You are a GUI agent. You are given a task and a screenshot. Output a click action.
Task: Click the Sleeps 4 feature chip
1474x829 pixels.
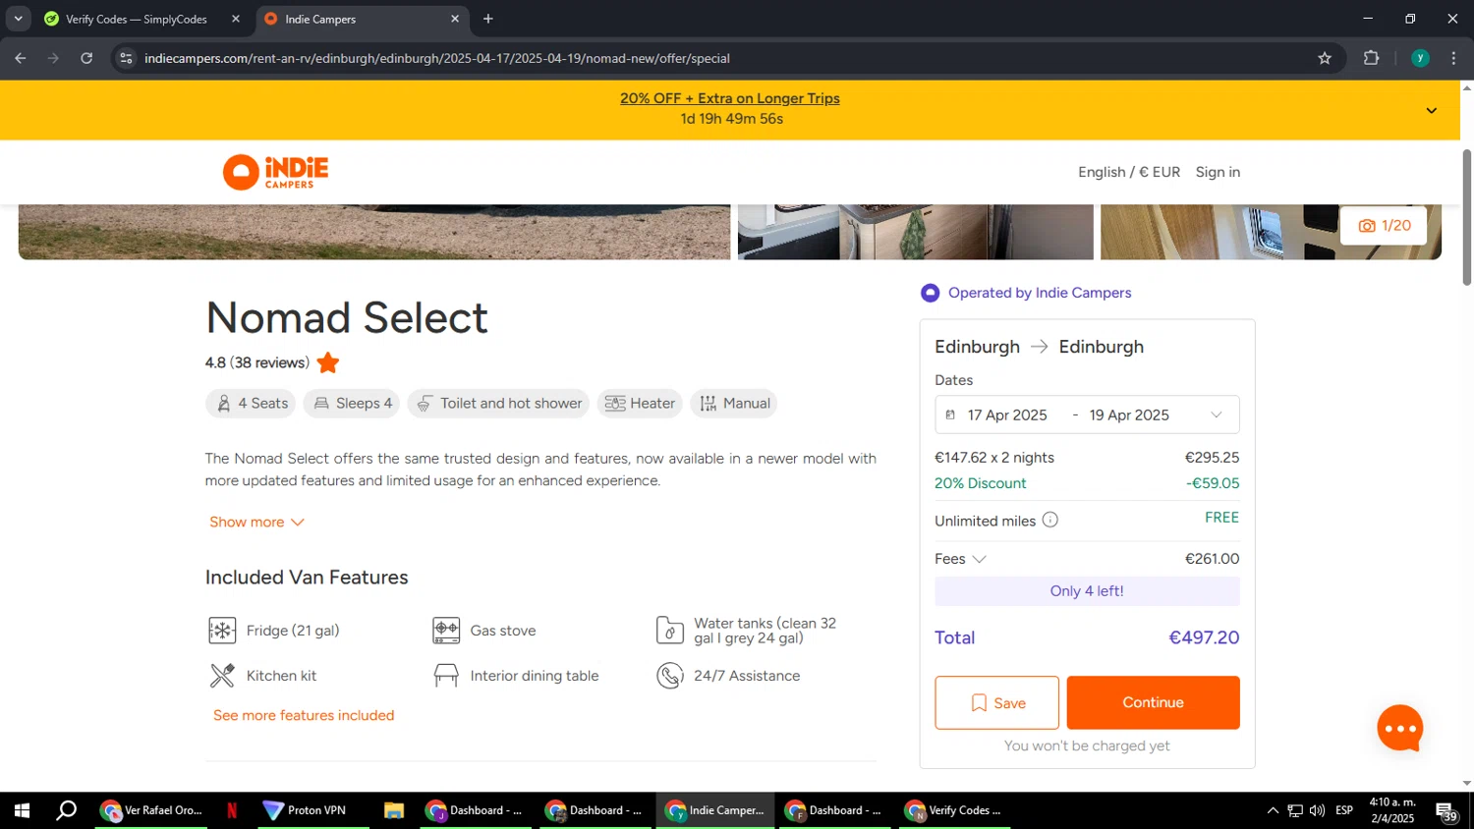pos(352,404)
